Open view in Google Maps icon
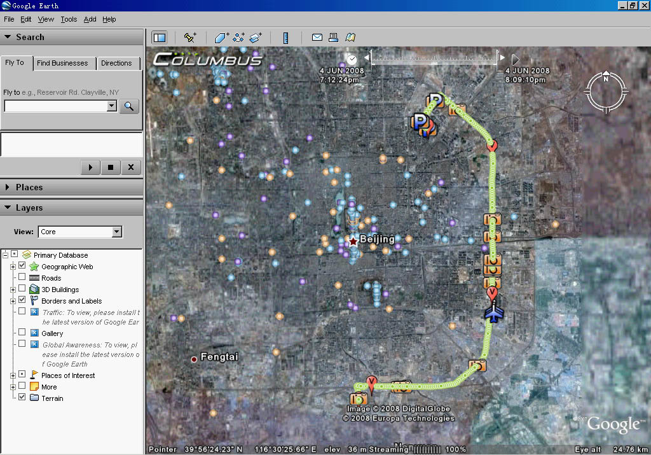651x455 pixels. tap(350, 38)
